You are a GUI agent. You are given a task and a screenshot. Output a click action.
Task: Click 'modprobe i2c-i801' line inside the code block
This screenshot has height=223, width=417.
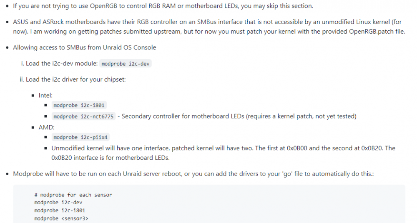(60, 211)
